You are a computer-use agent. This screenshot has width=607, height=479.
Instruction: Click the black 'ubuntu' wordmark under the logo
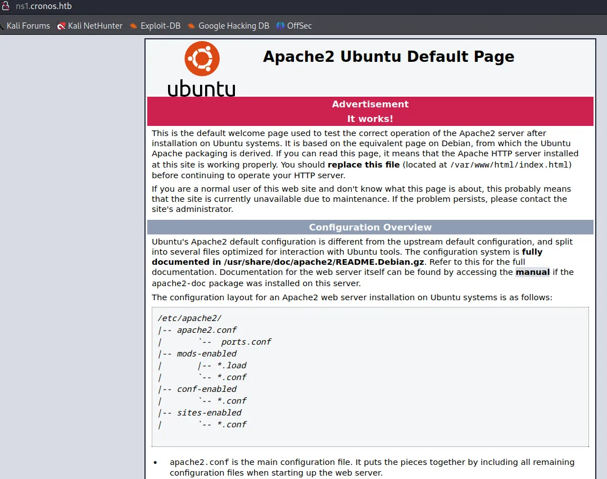click(x=201, y=88)
